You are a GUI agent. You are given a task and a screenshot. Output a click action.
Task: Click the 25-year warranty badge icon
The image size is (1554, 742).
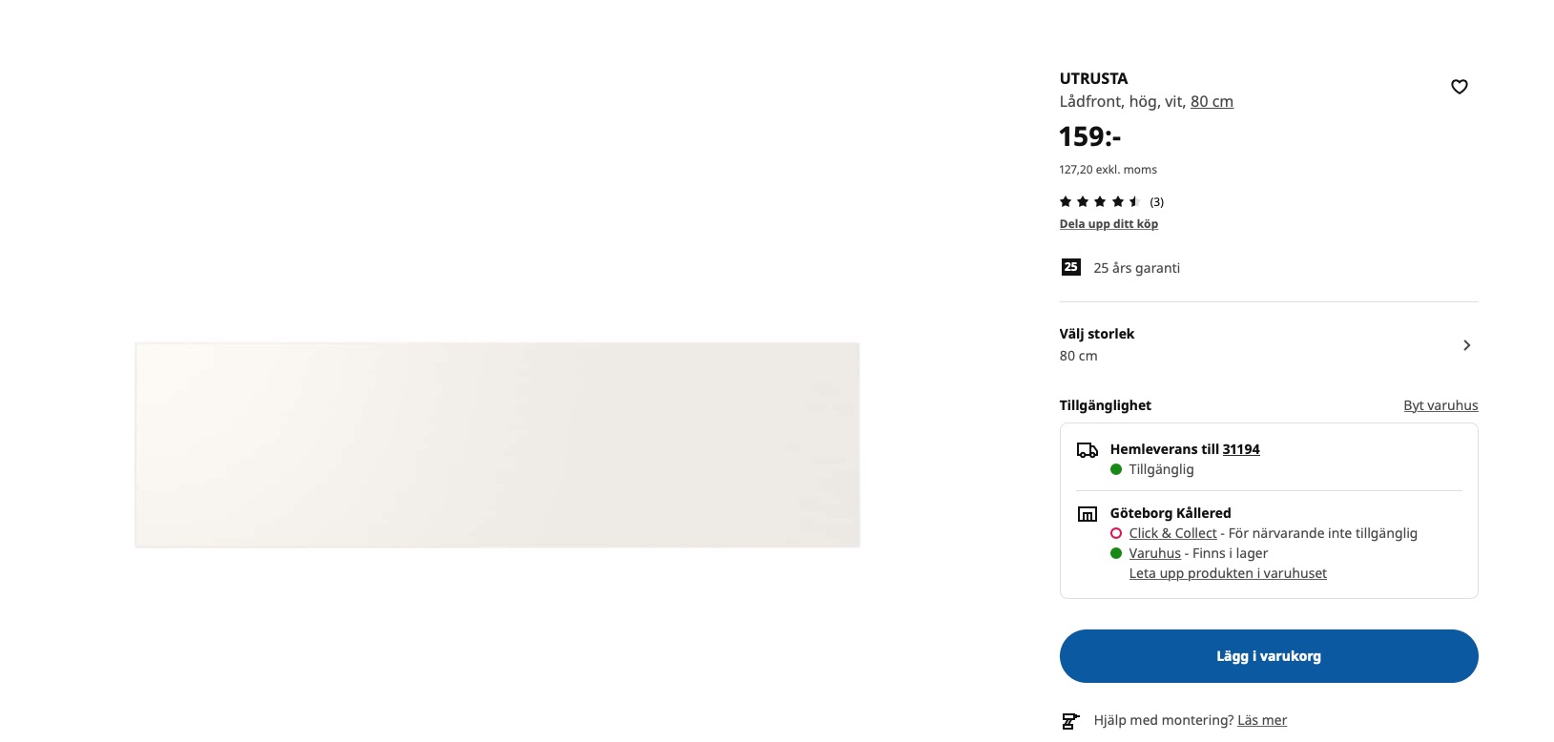tap(1070, 267)
